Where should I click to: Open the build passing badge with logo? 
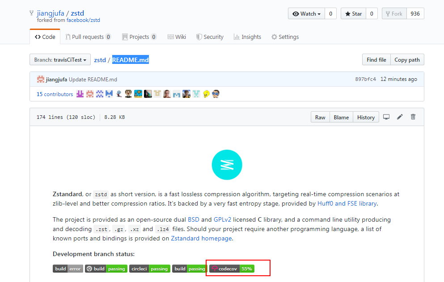[106, 269]
